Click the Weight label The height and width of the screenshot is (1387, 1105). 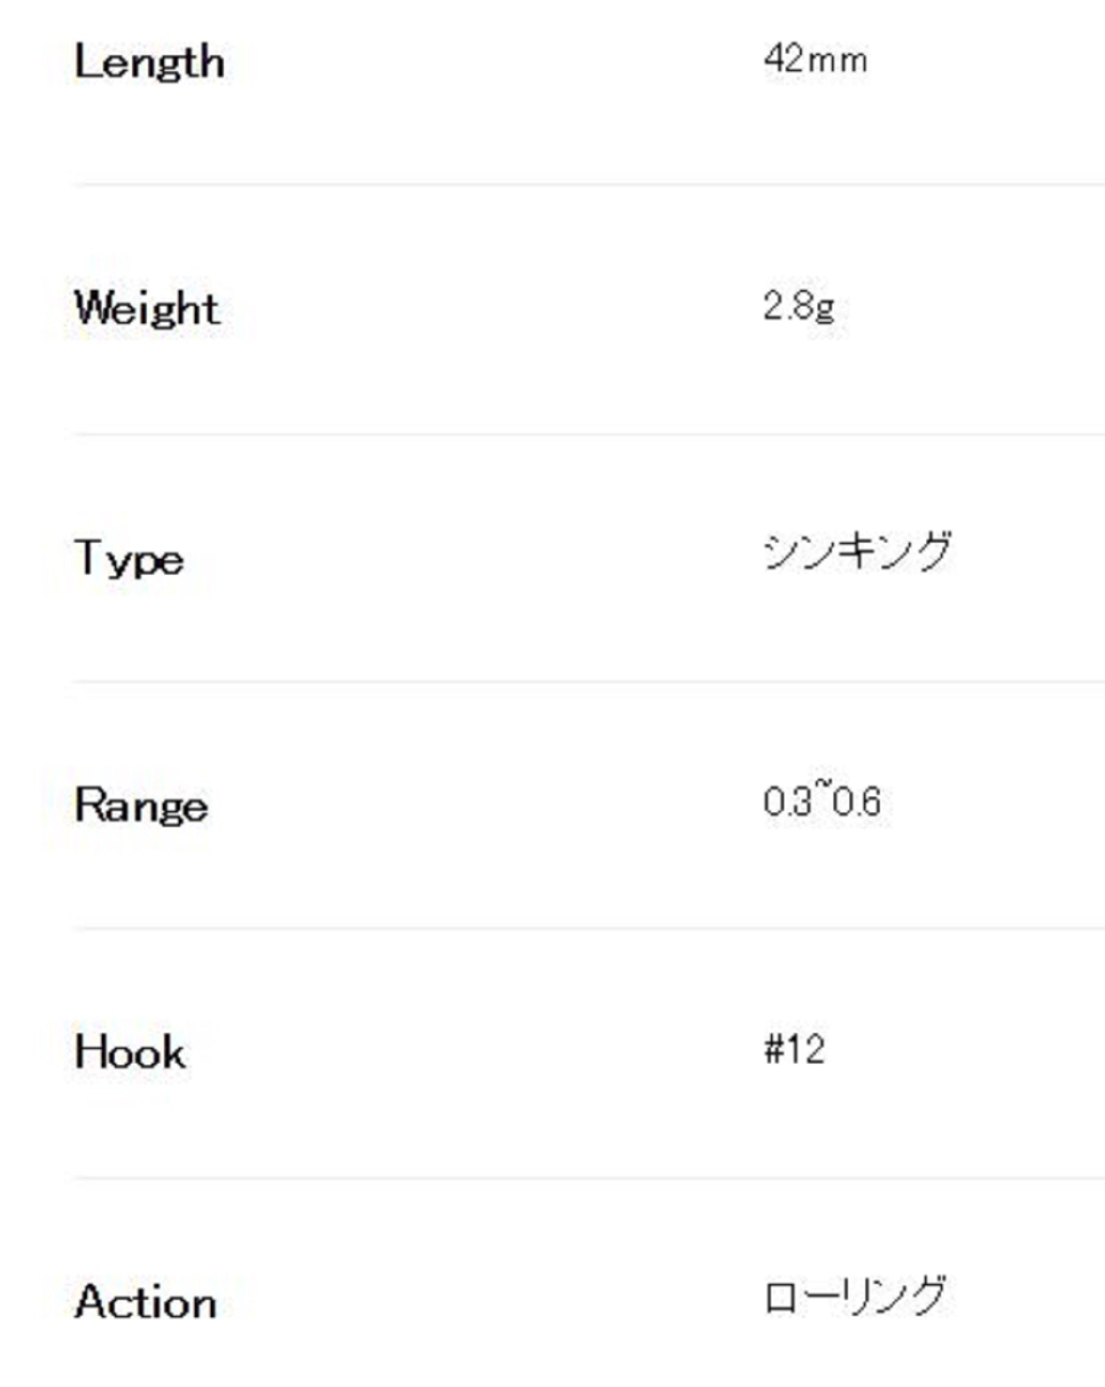point(147,309)
